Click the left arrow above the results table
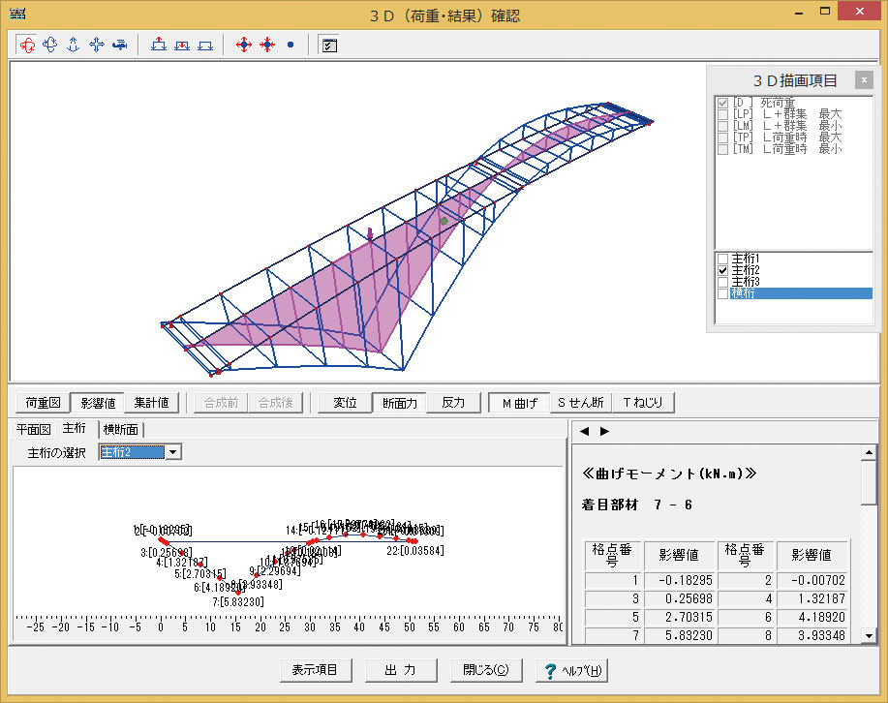The height and width of the screenshot is (703, 888). (x=584, y=431)
